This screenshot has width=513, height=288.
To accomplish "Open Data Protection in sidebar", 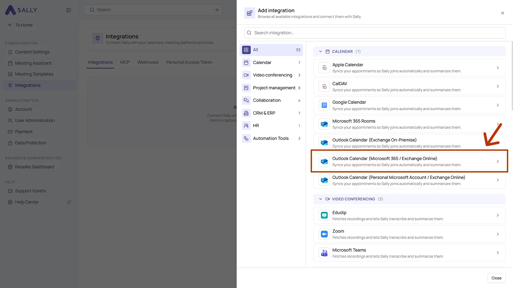I will coord(39,143).
